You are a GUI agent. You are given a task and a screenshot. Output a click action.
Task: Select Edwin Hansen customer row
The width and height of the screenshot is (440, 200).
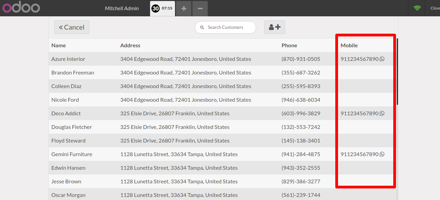click(222, 168)
